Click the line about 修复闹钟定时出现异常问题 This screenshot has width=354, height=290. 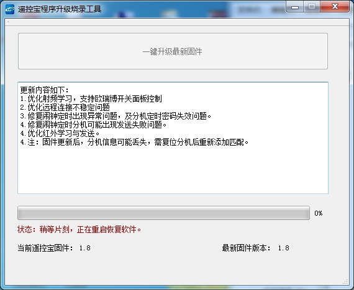pos(116,116)
